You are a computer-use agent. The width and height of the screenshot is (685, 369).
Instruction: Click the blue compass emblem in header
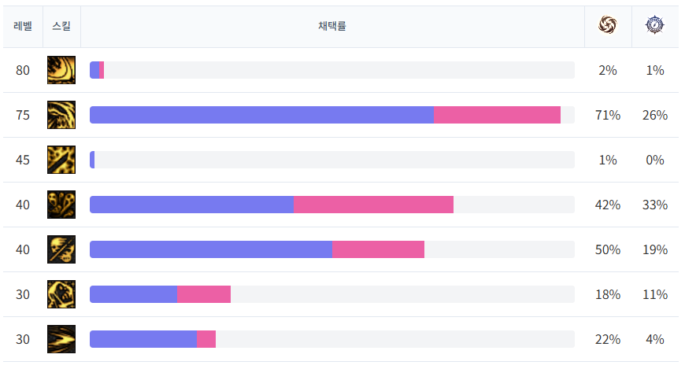tap(654, 25)
